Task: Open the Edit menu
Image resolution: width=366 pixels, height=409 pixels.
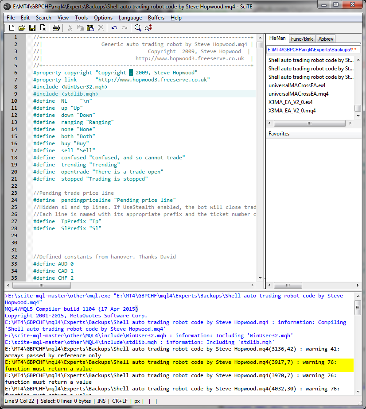Action: click(x=25, y=18)
